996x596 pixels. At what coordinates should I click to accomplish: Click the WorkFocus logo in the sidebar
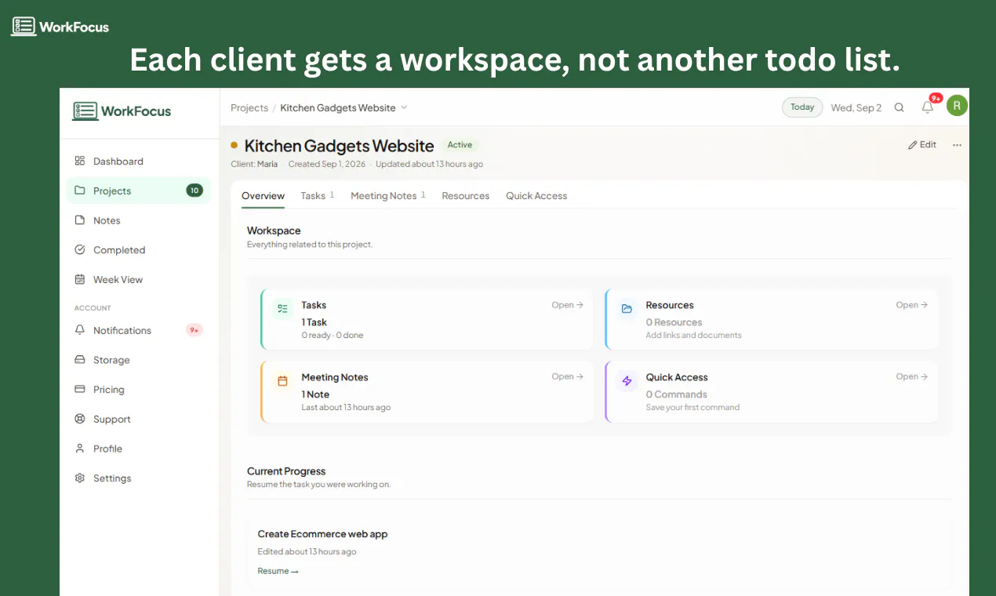tap(122, 111)
